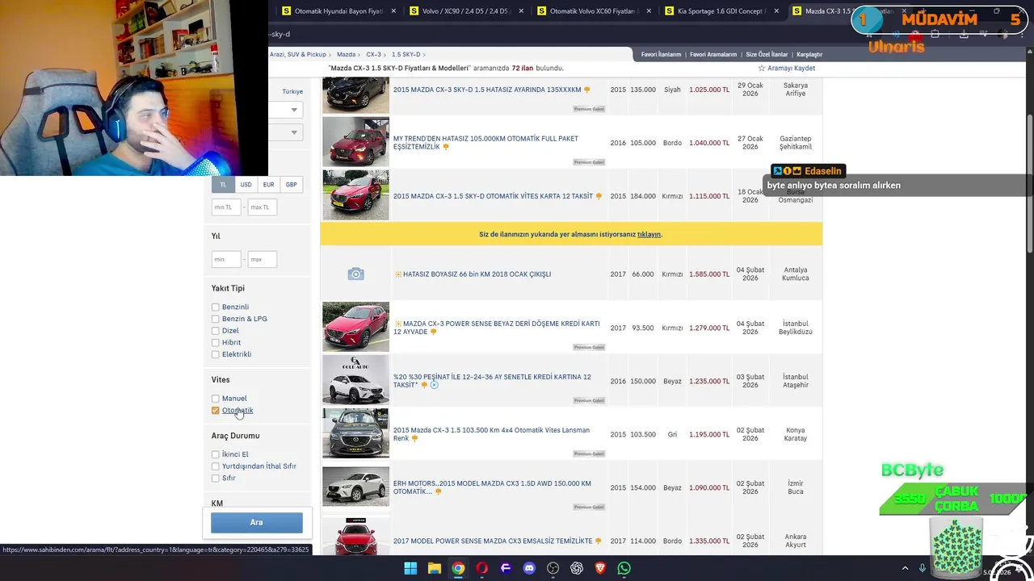Open the ChatGPT app from the taskbar

click(577, 568)
